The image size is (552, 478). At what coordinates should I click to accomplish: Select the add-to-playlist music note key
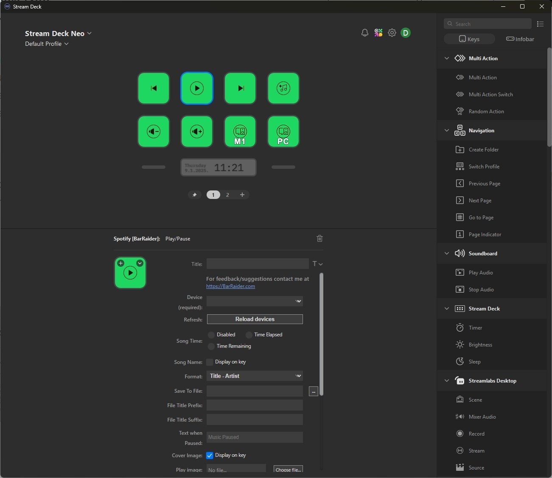[x=283, y=88]
